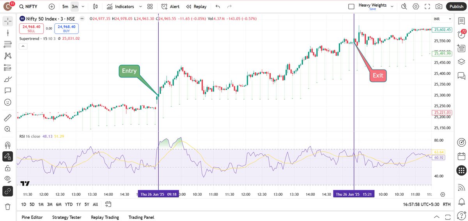Image resolution: width=468 pixels, height=221 pixels.
Task: Open the products grid icon
Action: point(462,170)
